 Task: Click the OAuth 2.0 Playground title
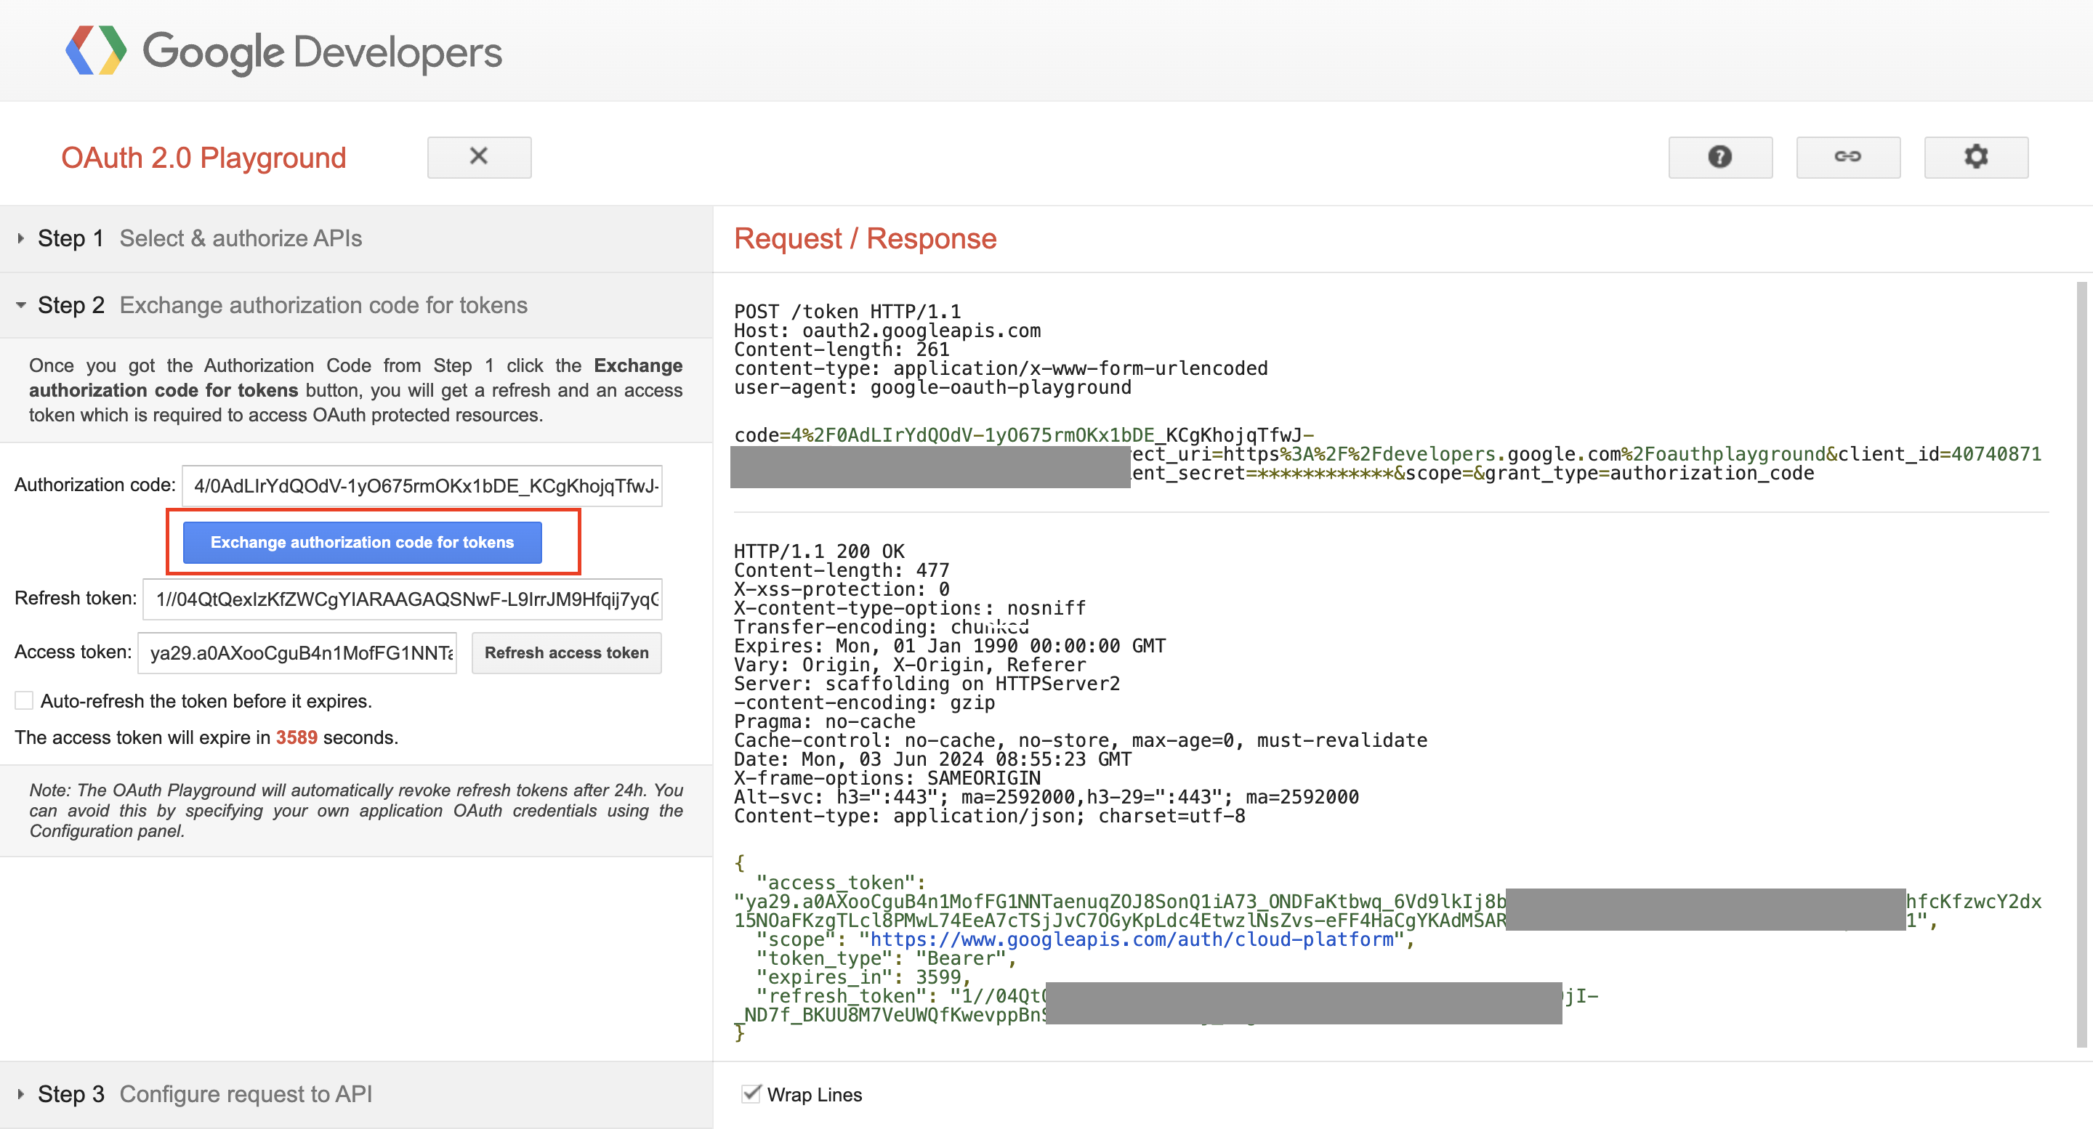tap(204, 158)
